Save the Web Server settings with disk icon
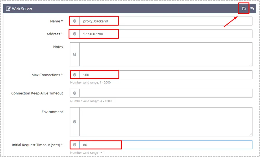Screen dimensions: 260x157 244,8
